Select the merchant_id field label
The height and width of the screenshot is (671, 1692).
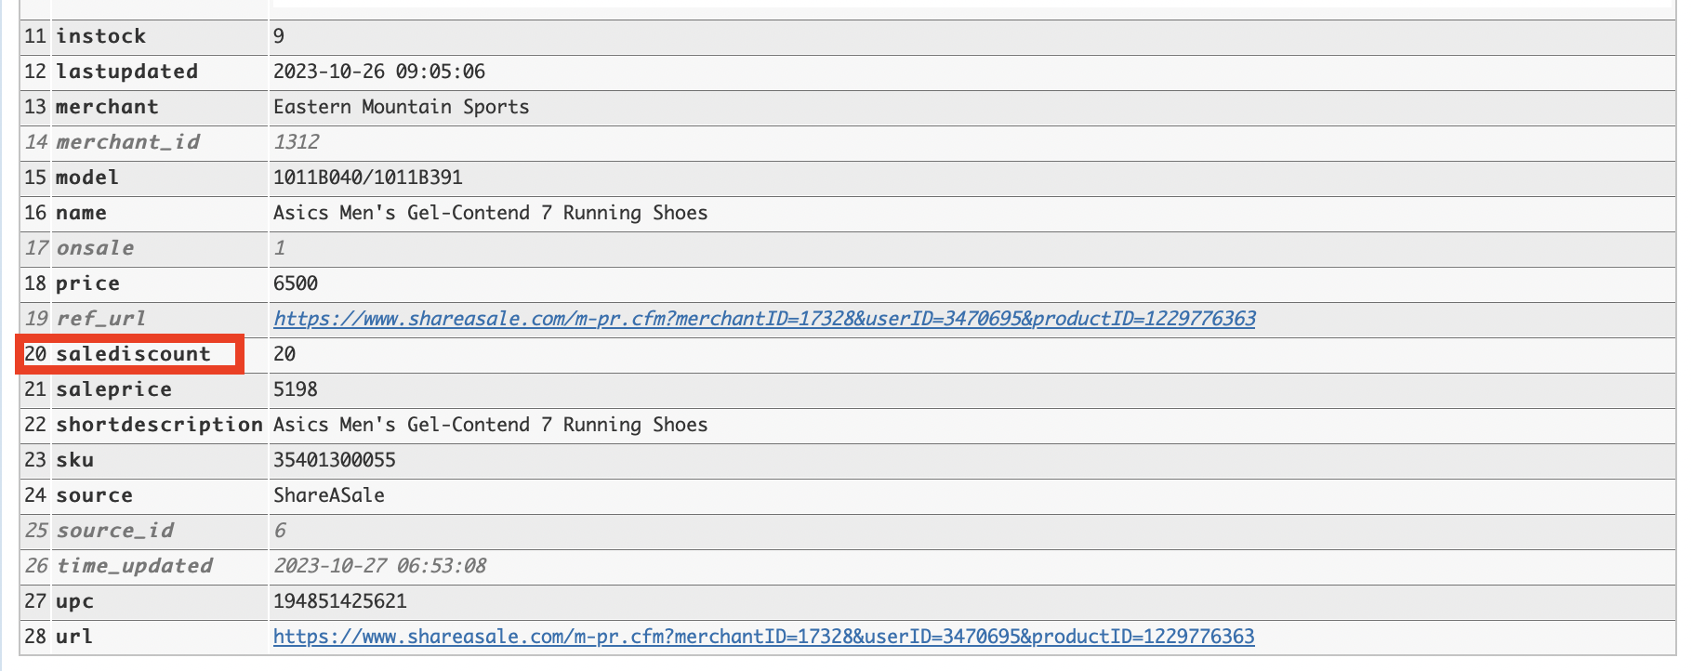pos(127,142)
